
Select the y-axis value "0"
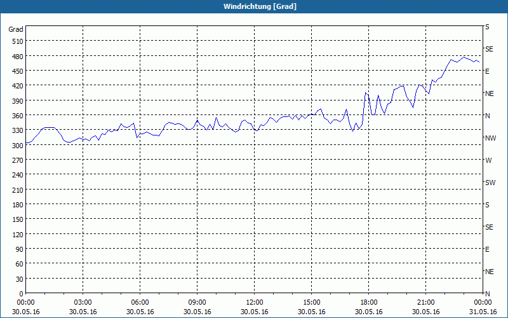[x=22, y=294]
